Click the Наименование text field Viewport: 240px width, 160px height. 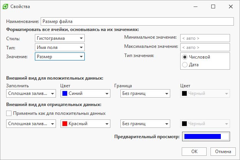tap(137, 21)
